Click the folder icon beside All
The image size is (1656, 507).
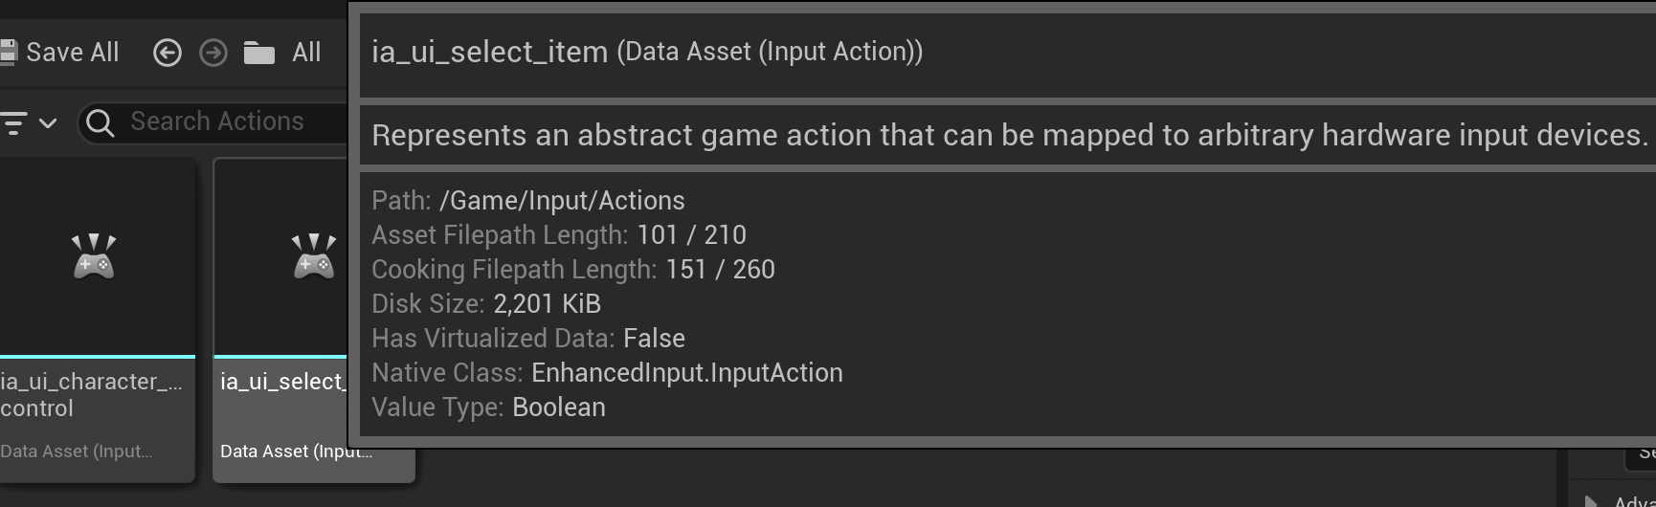pyautogui.click(x=259, y=53)
